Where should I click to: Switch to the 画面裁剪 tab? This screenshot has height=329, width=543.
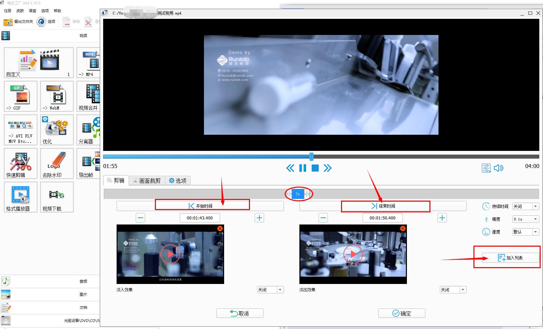click(147, 181)
